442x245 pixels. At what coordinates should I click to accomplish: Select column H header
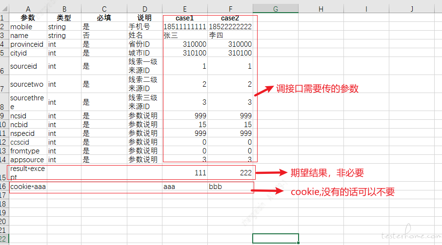[x=321, y=9]
